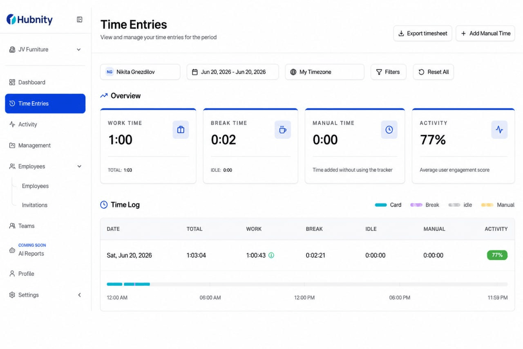523x349 pixels.
Task: Click the WORK column header
Action: click(x=254, y=229)
